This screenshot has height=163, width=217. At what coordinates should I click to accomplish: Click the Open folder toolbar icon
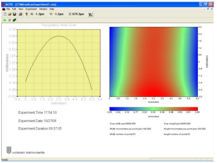coord(10,14)
